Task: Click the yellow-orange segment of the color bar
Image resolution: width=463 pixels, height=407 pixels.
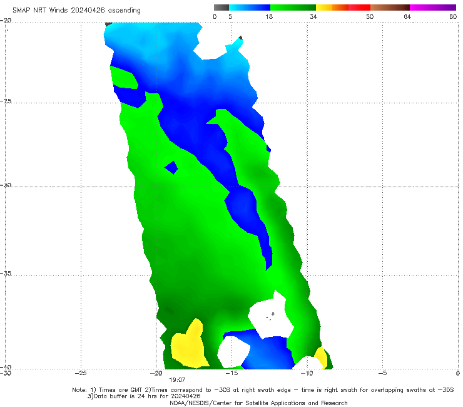Action: pyautogui.click(x=332, y=8)
